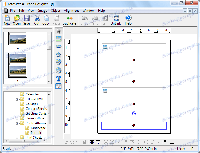This screenshot has width=200, height=153.
Task: Select template thumbnail f
Action: tap(18, 65)
